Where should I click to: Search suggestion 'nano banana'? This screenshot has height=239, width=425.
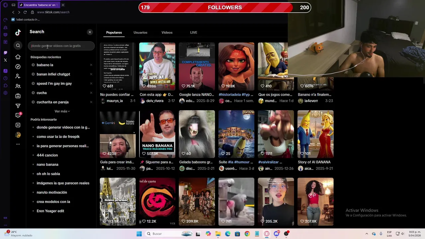click(x=47, y=165)
